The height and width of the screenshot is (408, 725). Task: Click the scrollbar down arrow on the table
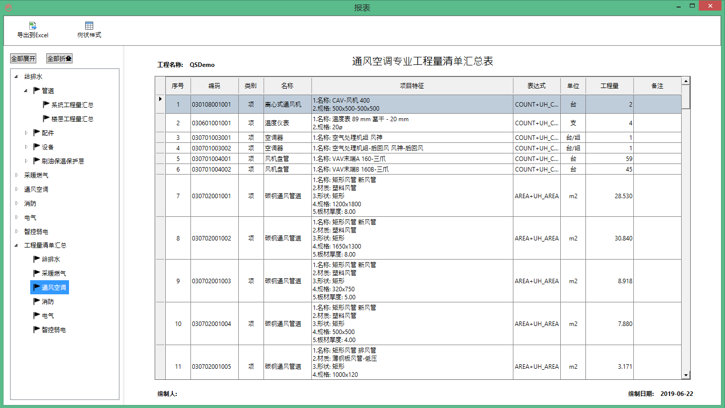pyautogui.click(x=686, y=375)
